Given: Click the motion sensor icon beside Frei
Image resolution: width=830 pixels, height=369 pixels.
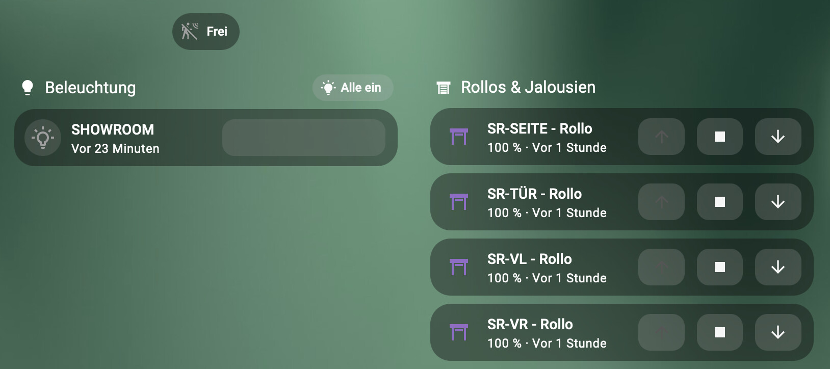Looking at the screenshot, I should pos(190,32).
